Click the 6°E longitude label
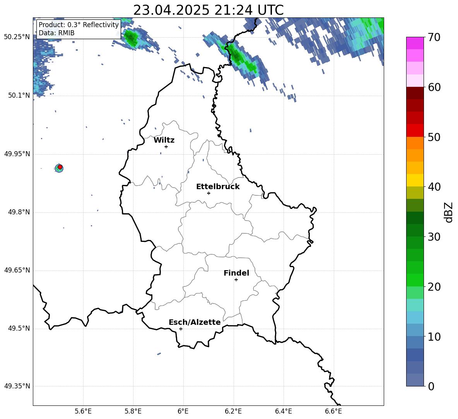The width and height of the screenshot is (458, 419). coord(183,411)
